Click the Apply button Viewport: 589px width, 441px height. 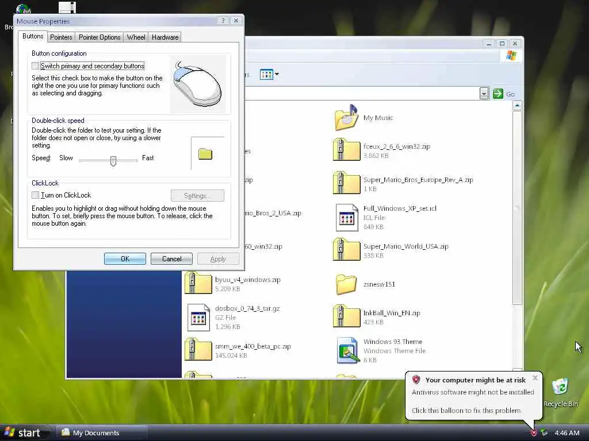pos(218,259)
